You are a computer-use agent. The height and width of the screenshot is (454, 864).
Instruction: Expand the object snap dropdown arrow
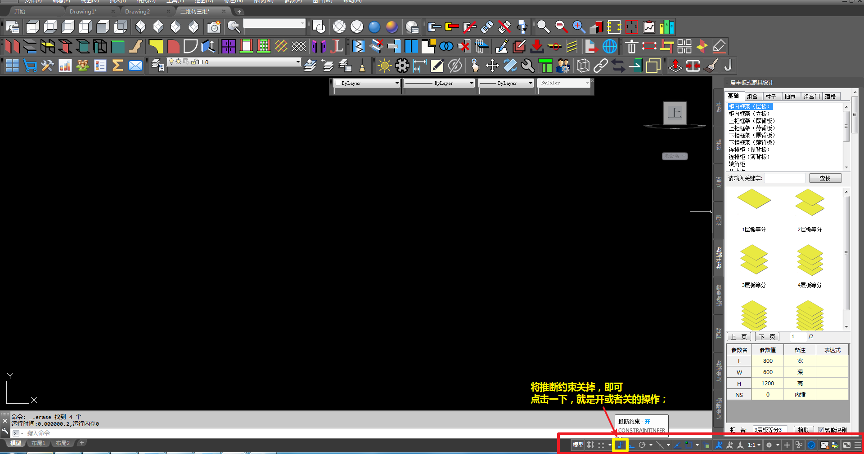coord(697,445)
